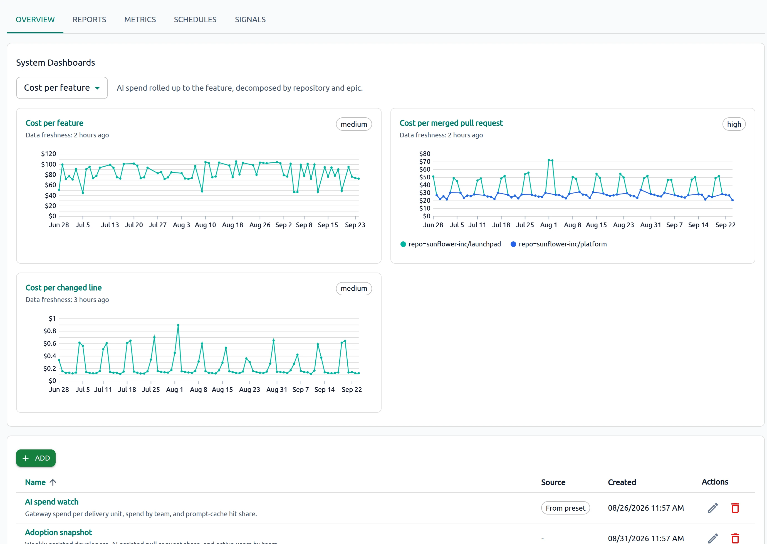Open the Cost per merged pull request chart
This screenshot has height=544, width=767.
coord(451,123)
